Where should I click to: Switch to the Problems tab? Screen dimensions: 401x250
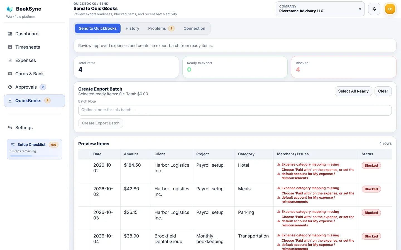pyautogui.click(x=161, y=28)
